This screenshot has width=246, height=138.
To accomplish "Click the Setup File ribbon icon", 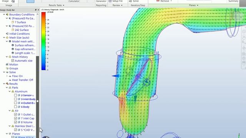I will 110,1.
